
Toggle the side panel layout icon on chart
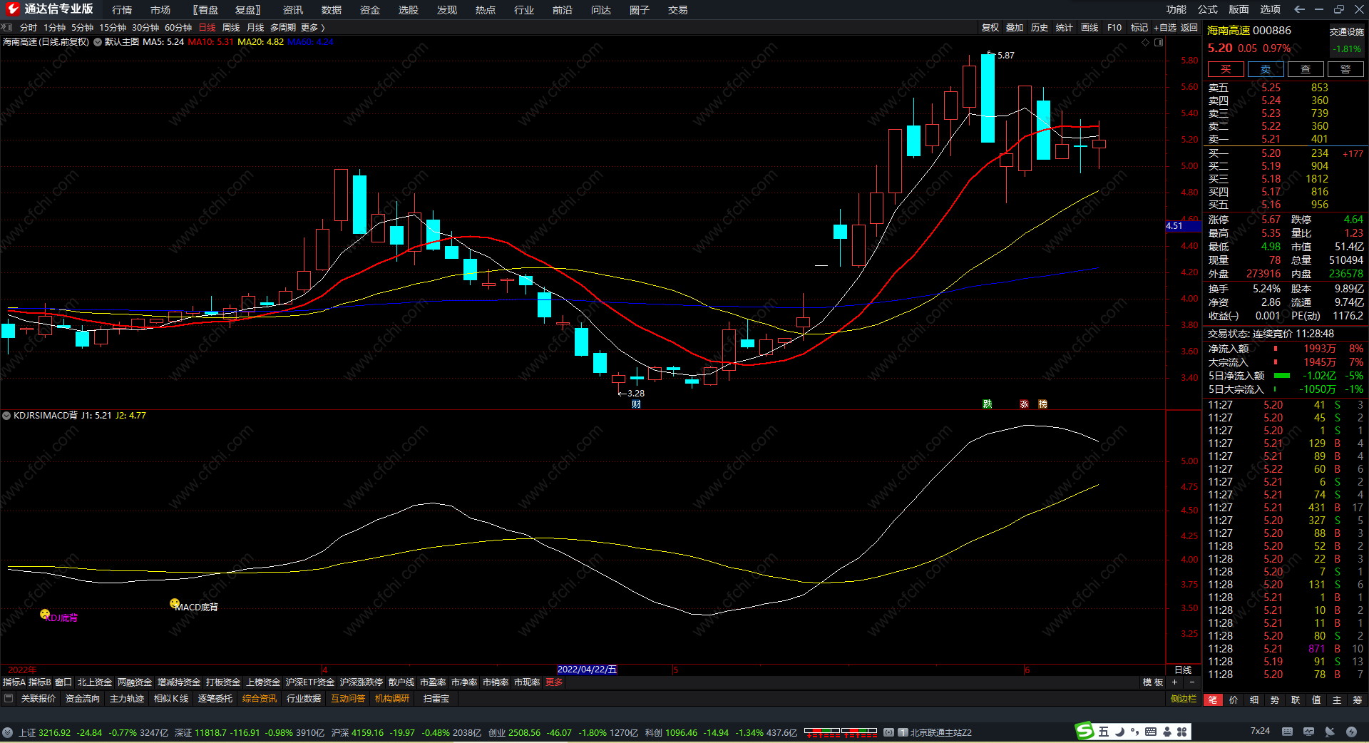(x=1159, y=42)
